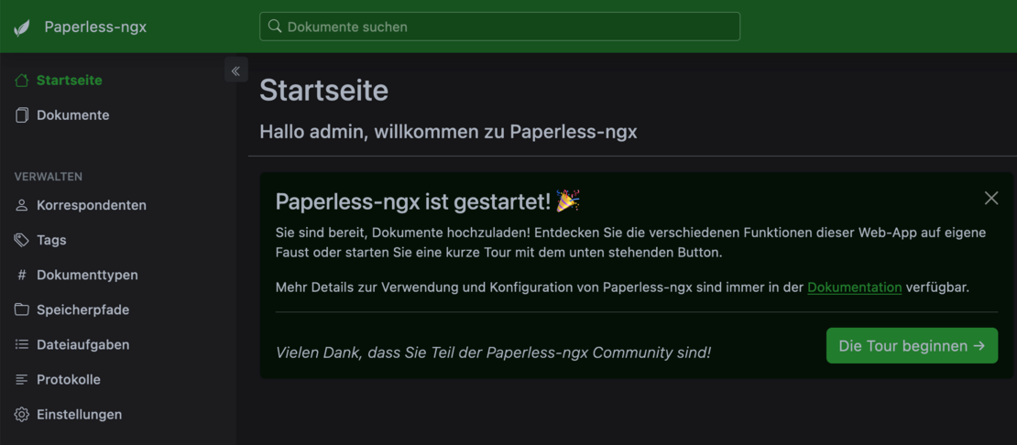Click the folder icon for Speicherpfade
Viewport: 1017px width, 445px height.
point(22,309)
